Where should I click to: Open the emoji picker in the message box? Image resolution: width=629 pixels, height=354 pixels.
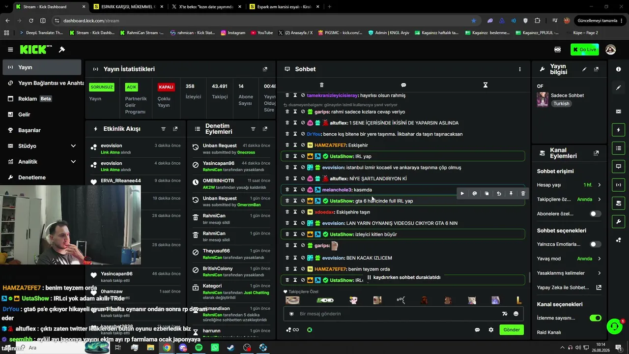(x=516, y=314)
